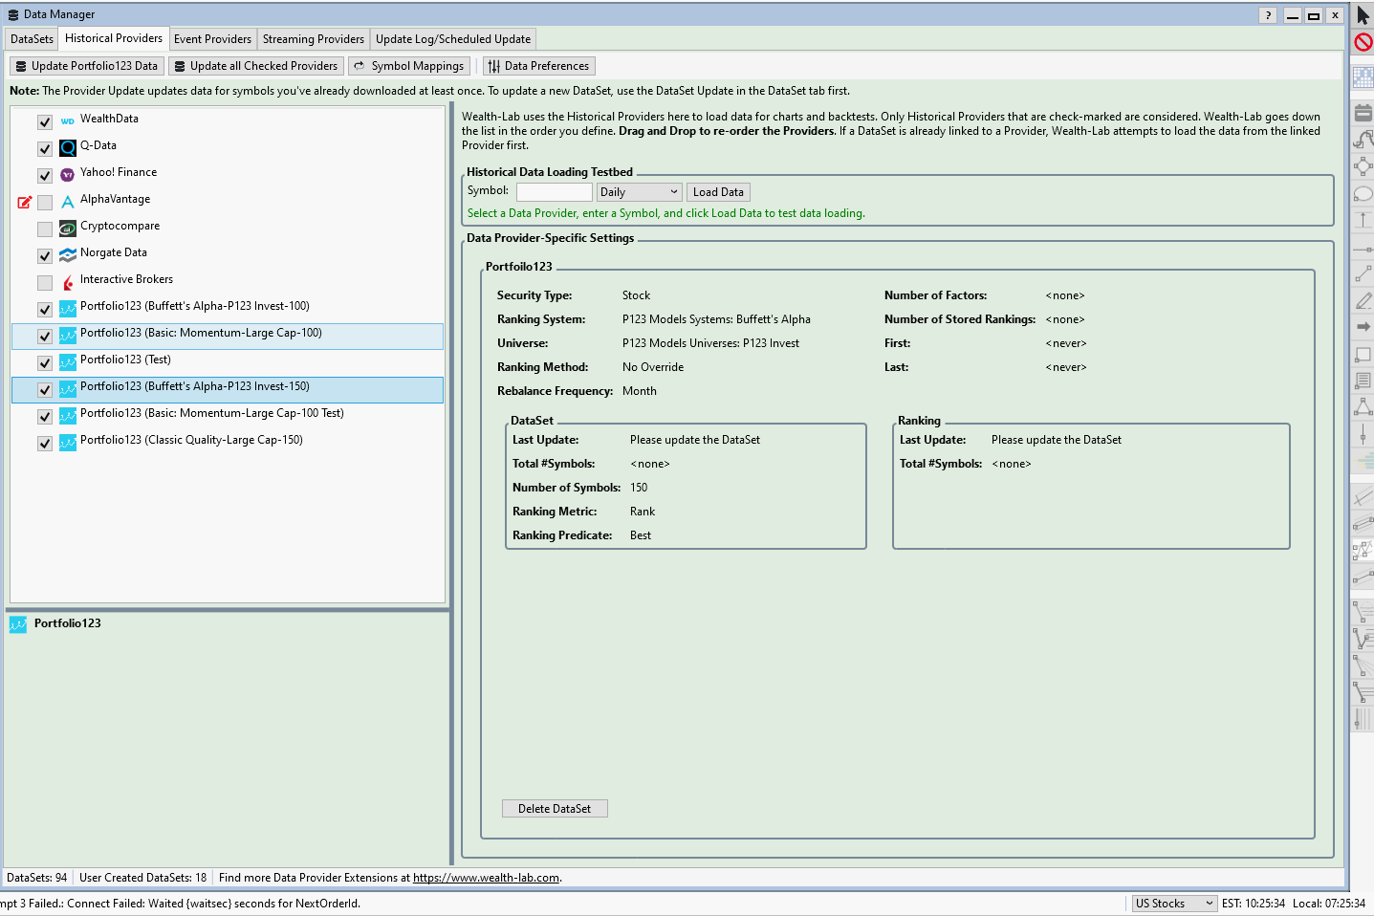
Task: Select the grid pattern icon
Action: tap(1363, 76)
